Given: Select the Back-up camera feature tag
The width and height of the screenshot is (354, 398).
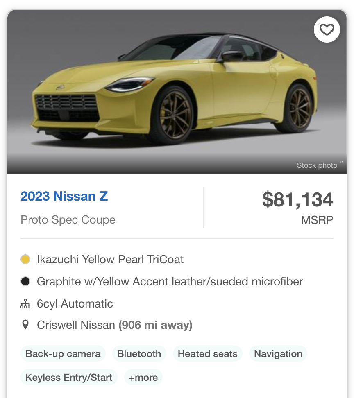Looking at the screenshot, I should 63,354.
